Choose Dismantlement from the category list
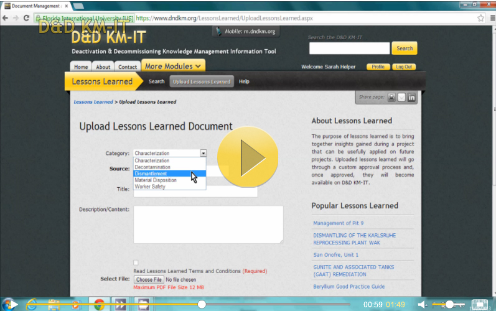496x311 pixels. tap(169, 174)
